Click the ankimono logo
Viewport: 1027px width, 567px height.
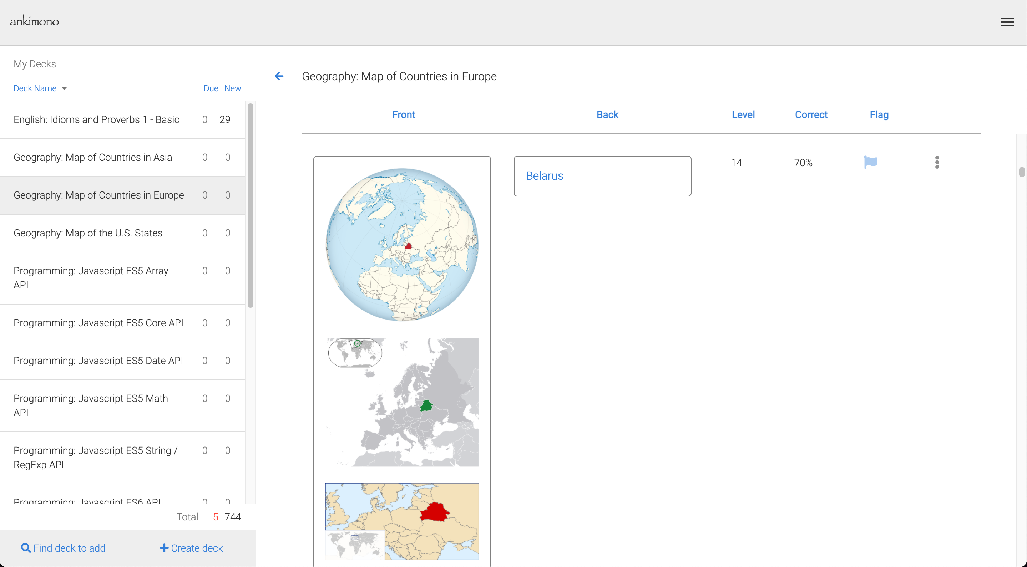point(34,21)
